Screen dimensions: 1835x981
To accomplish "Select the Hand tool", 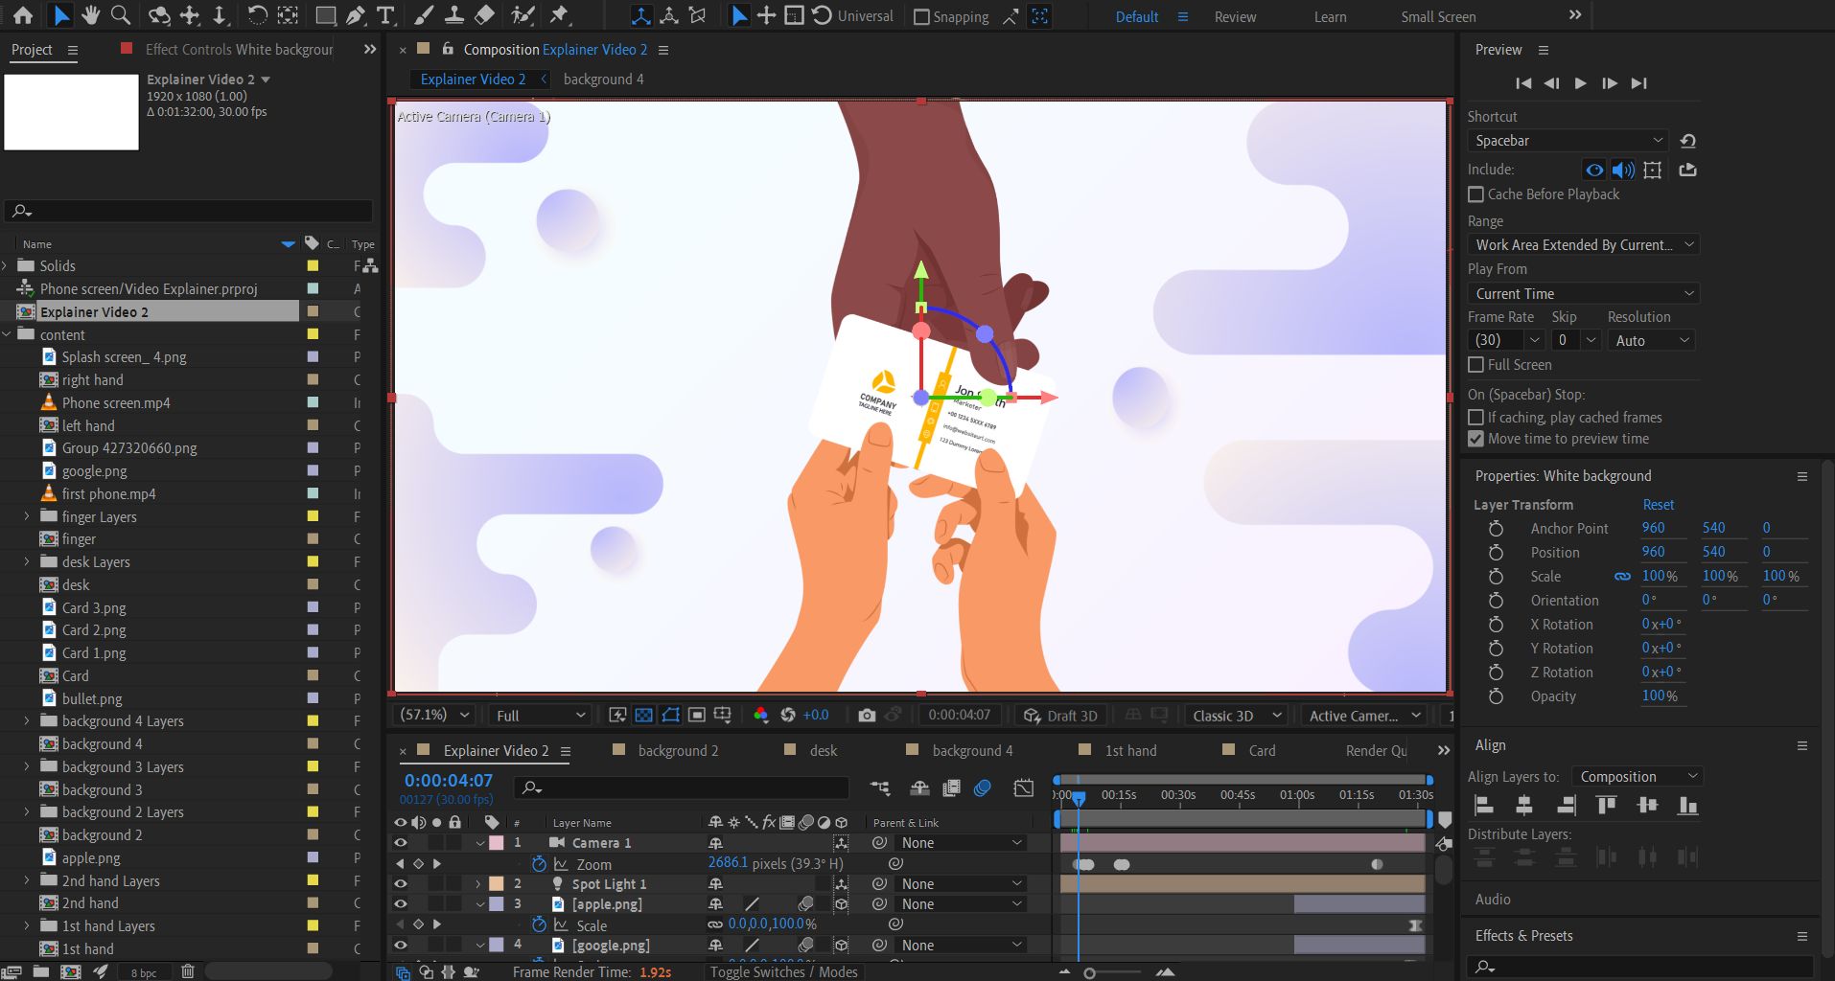I will click(x=90, y=15).
